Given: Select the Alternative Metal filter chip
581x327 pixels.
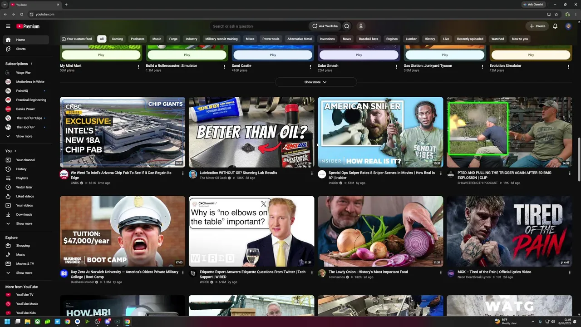Looking at the screenshot, I should (x=300, y=39).
